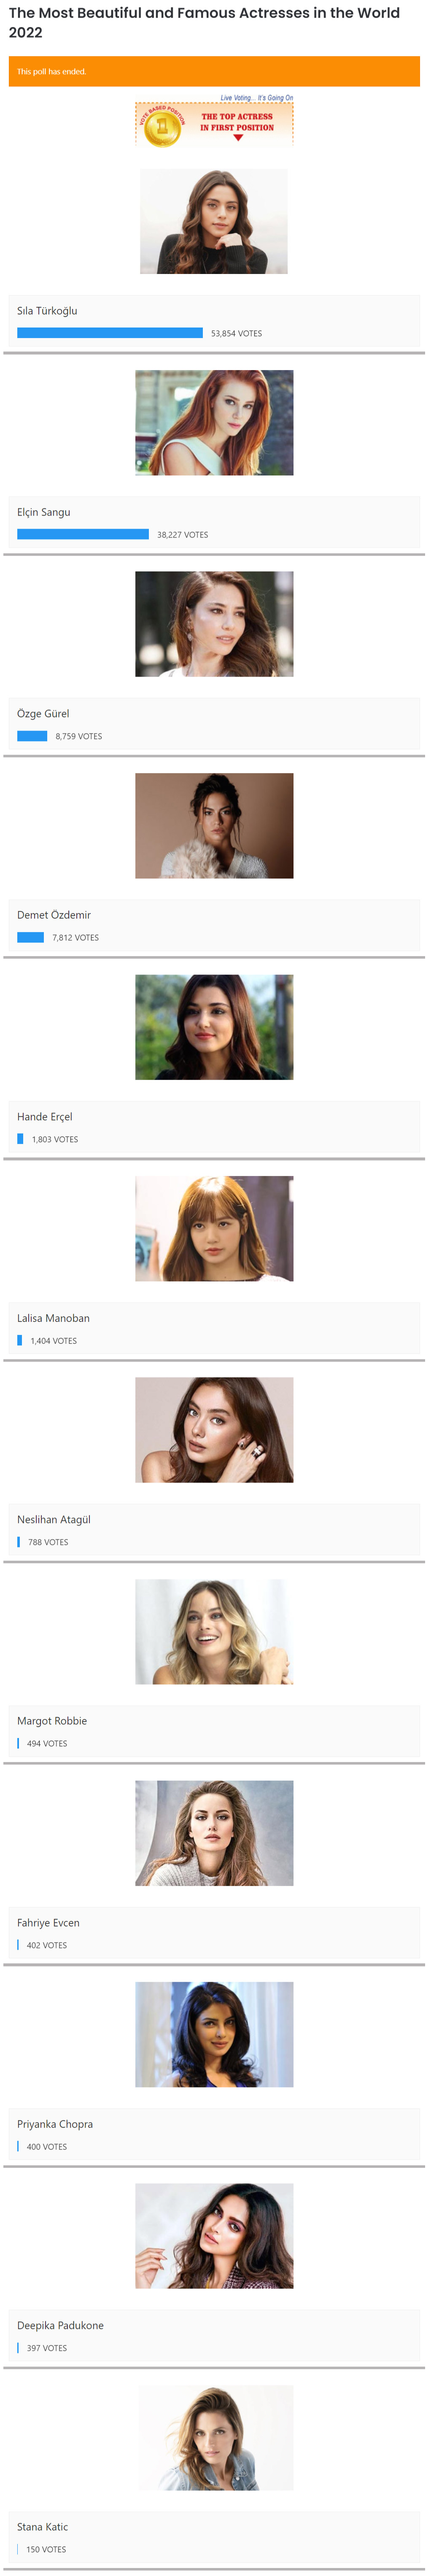Screen dimensions: 431x2576
Task: Click Stana Katic's photo
Action: tap(214, 2437)
